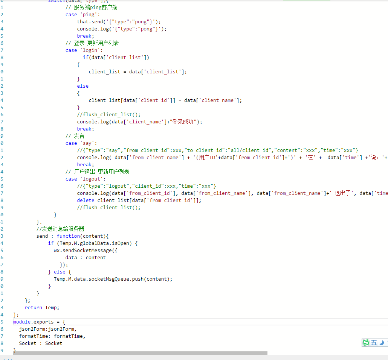This screenshot has height=360, width=388.
Task: Click the 'formatTime: formatTime' export entry
Action: pyautogui.click(x=52, y=336)
